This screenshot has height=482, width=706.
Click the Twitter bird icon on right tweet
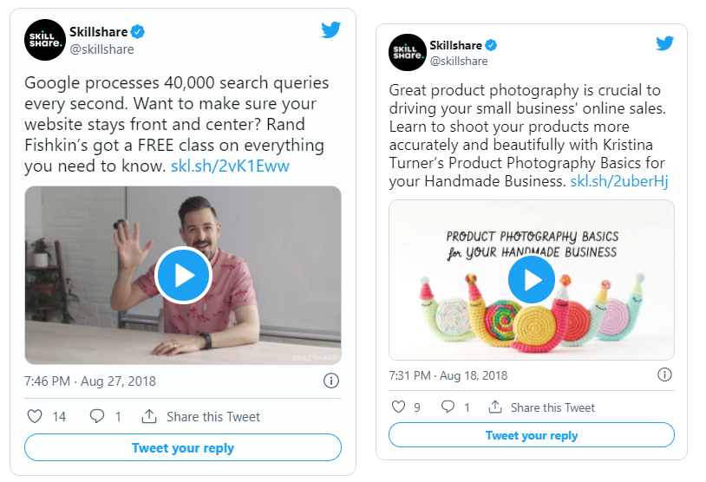point(664,43)
